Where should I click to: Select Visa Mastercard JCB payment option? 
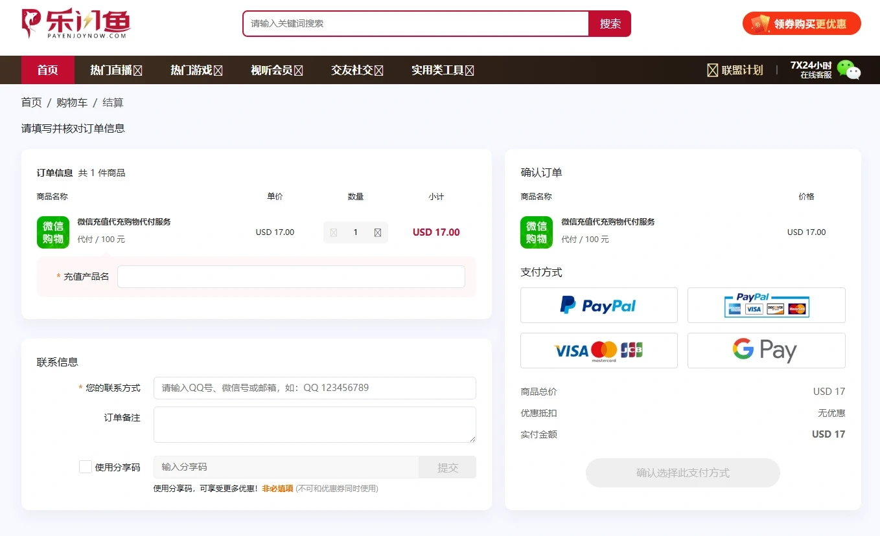coord(599,351)
